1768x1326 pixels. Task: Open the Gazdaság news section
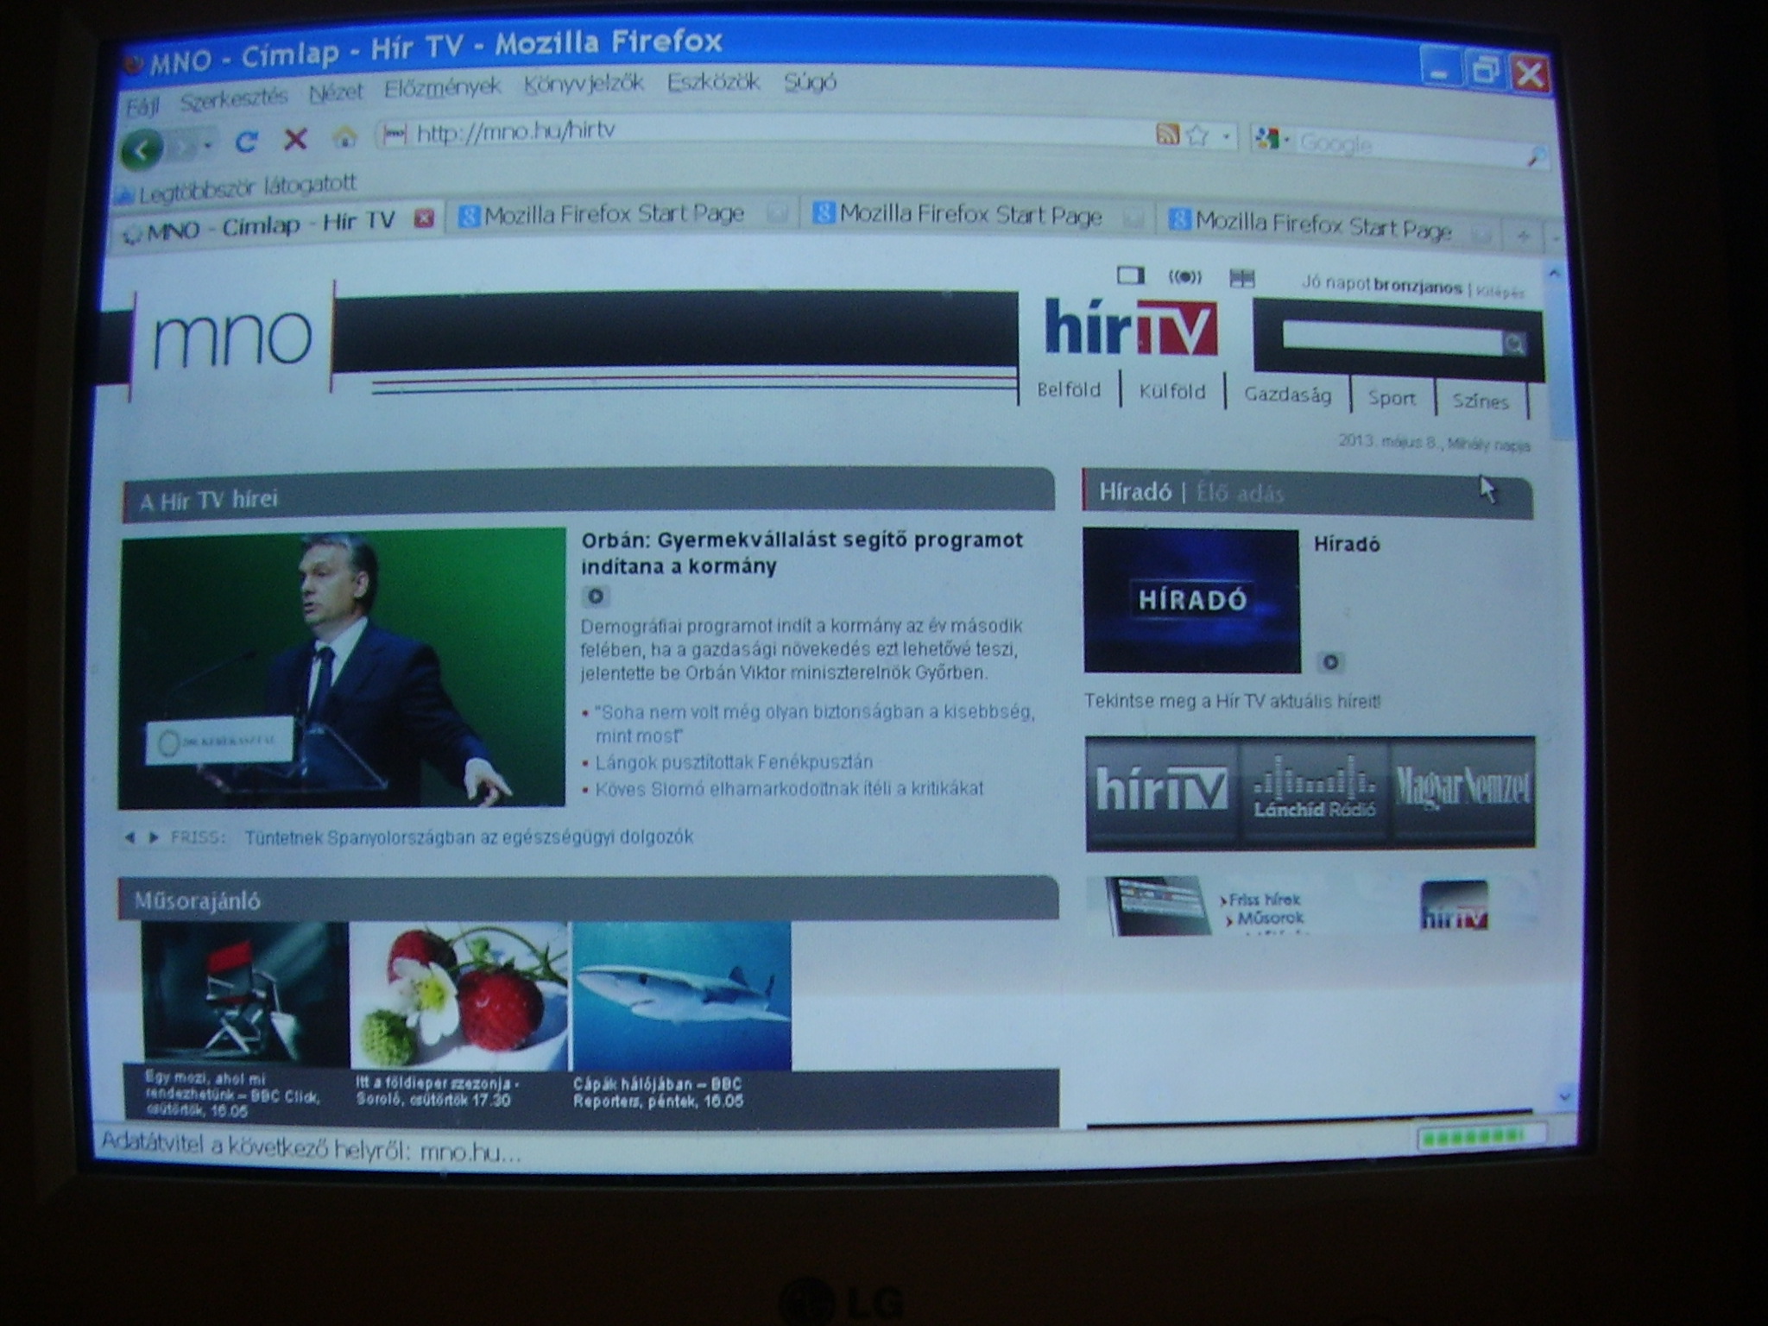click(x=1287, y=395)
